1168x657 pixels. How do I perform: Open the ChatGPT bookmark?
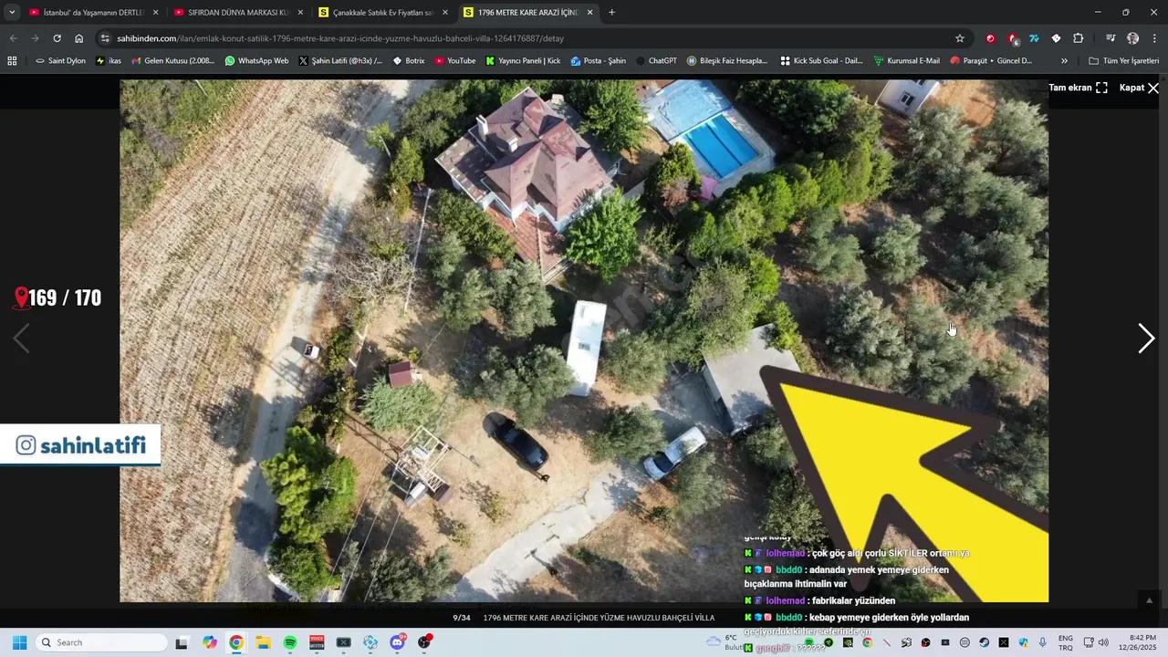(x=655, y=60)
